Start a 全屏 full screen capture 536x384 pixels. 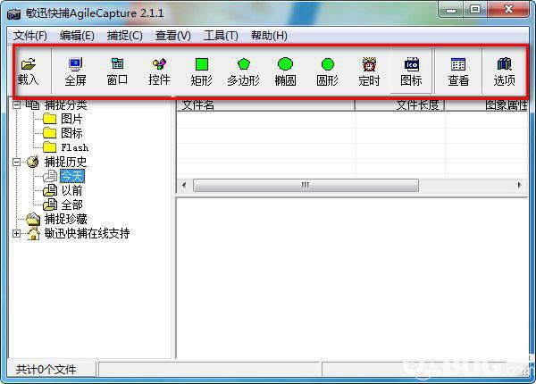(75, 71)
